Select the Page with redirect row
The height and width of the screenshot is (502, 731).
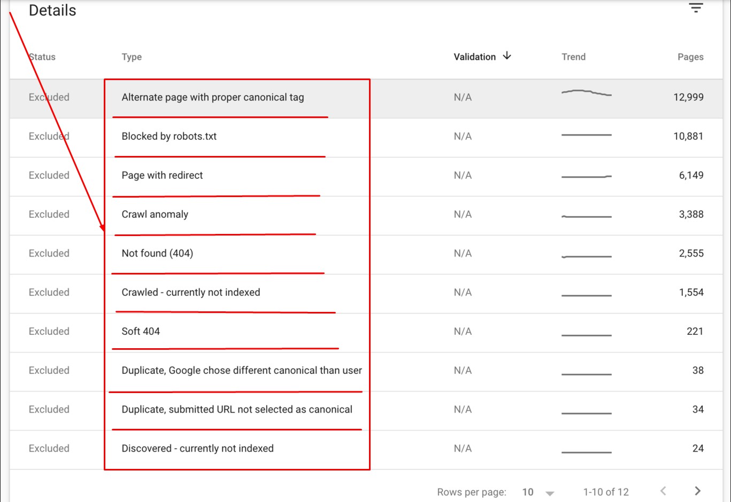pyautogui.click(x=162, y=175)
